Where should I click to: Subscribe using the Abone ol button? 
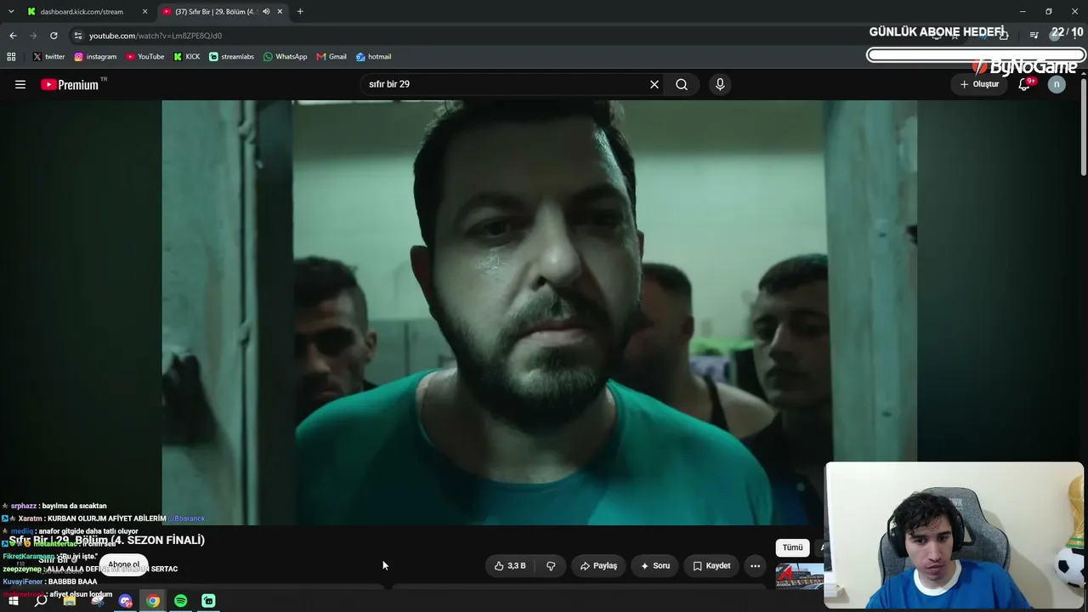coord(123,564)
